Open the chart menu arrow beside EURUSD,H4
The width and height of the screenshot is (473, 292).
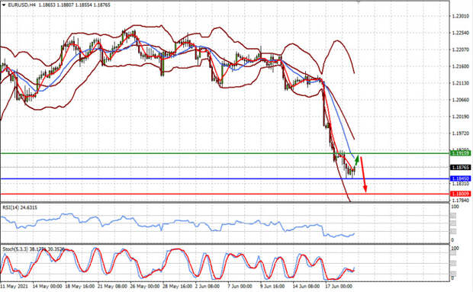4,5
